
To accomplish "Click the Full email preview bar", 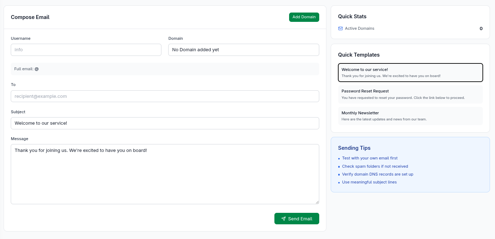I will coord(165,68).
